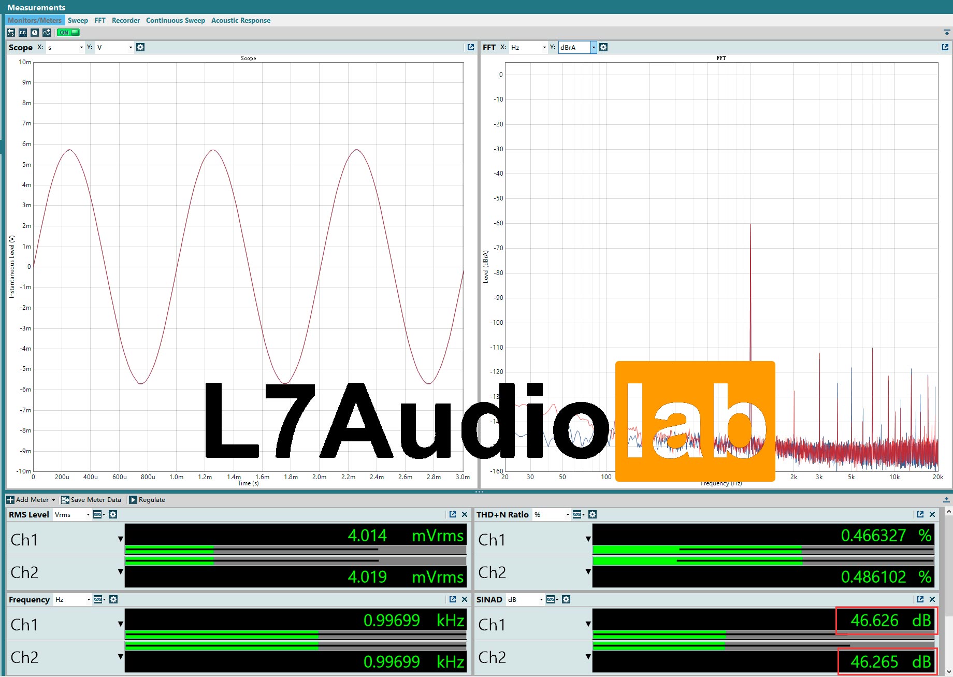
Task: Click the clock icon in the toolbar
Action: point(35,32)
